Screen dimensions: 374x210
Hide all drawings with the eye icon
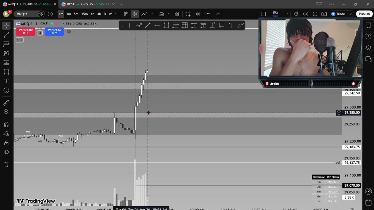coord(6,152)
